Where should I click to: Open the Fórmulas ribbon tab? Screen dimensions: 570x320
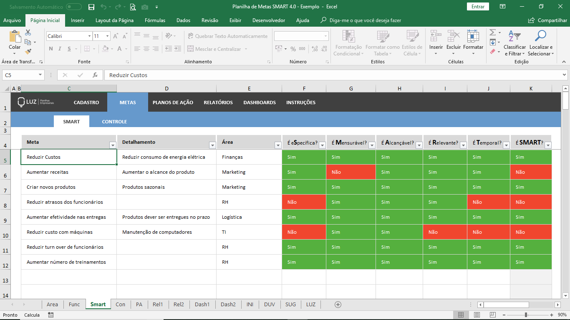click(155, 20)
